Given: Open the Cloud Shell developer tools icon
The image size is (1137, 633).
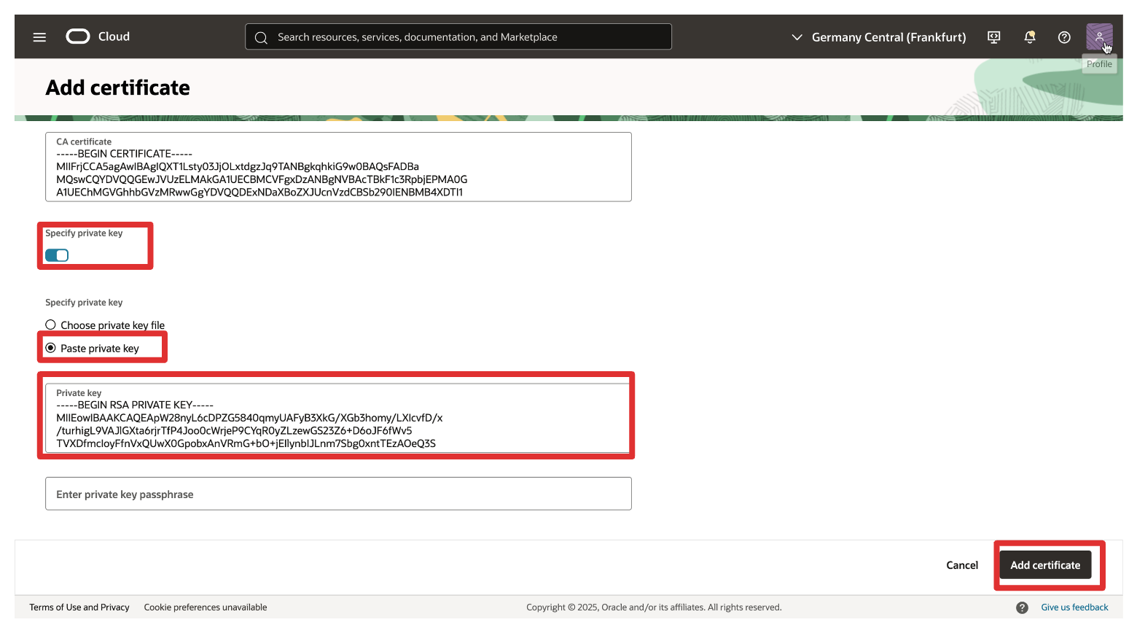Looking at the screenshot, I should [x=993, y=37].
